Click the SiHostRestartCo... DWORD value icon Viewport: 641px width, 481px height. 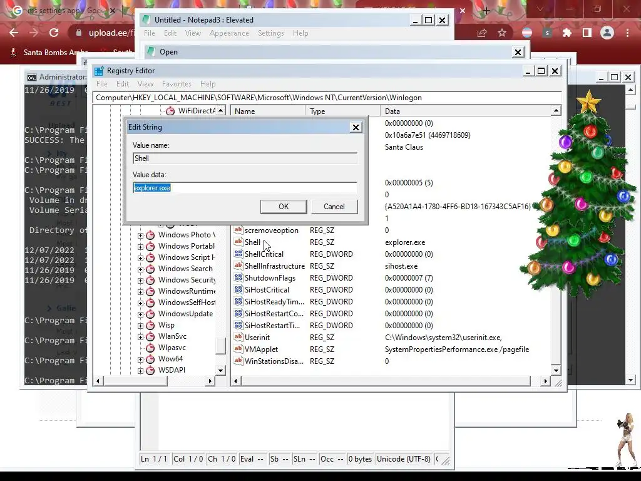[x=238, y=313]
